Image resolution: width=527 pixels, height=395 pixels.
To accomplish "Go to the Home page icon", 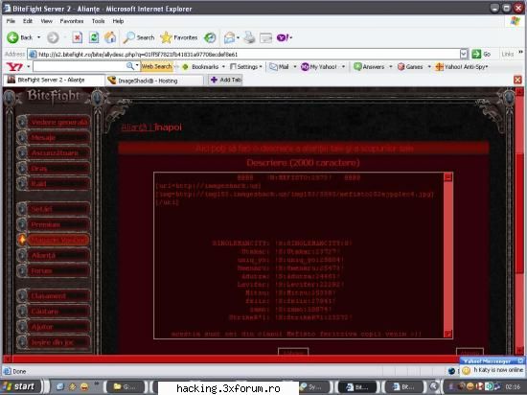I will (110, 37).
